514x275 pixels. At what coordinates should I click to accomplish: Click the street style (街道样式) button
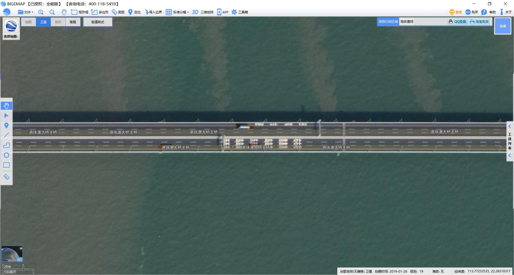[98, 22]
